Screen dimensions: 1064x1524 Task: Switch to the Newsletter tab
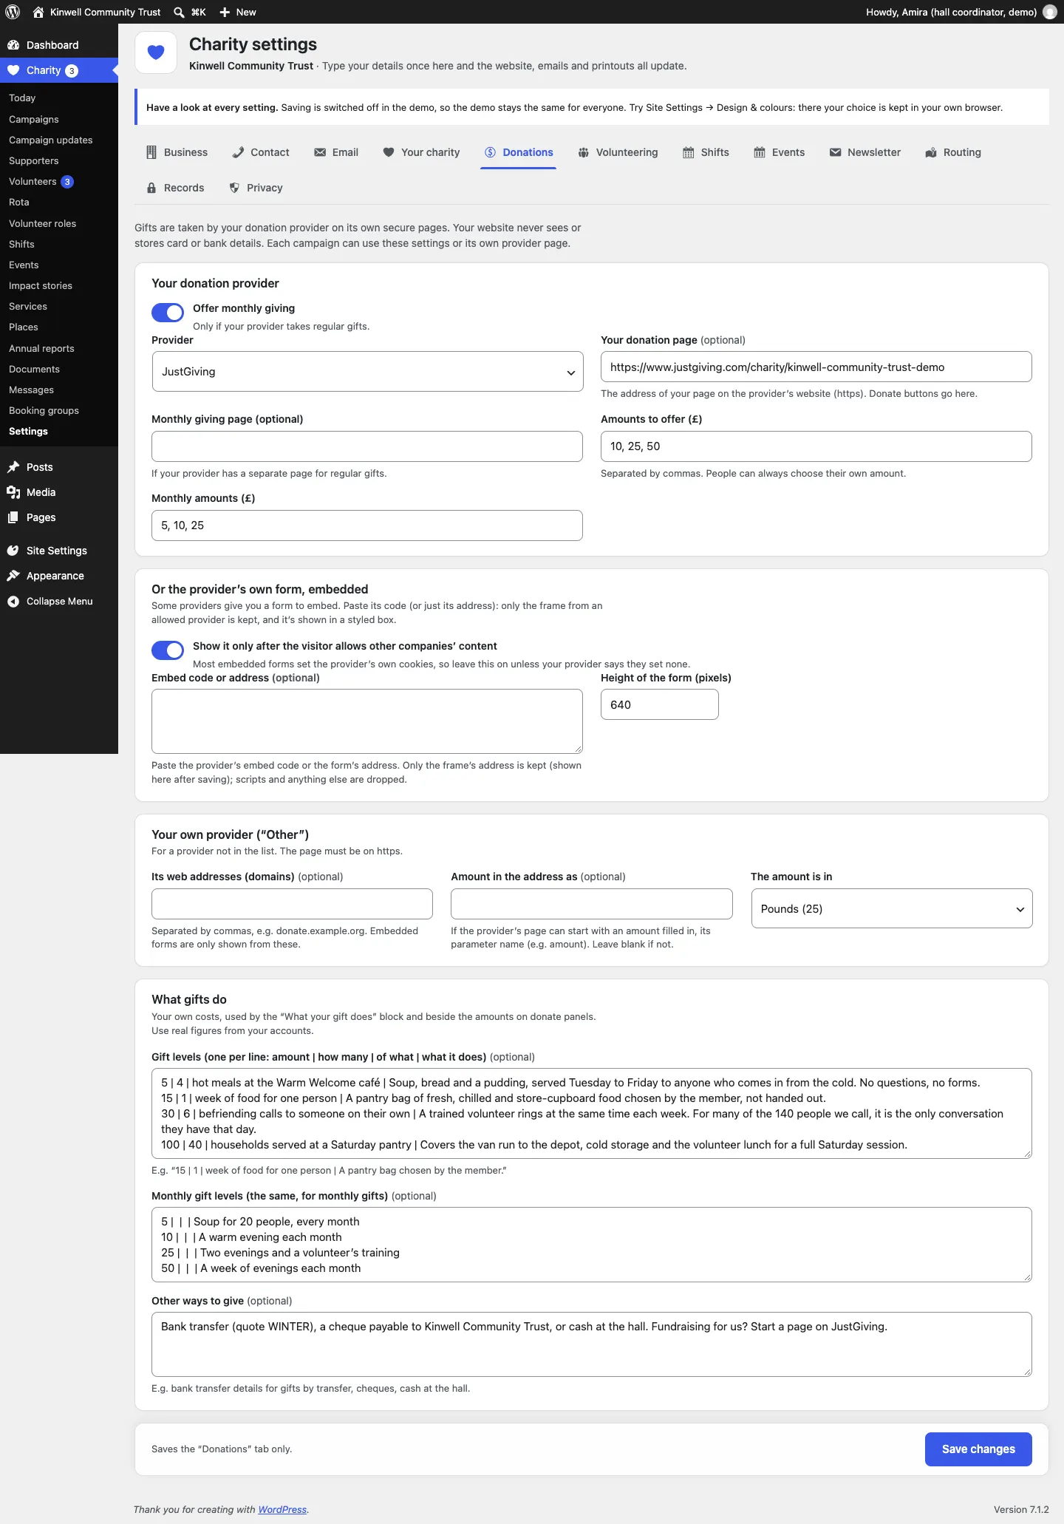point(865,152)
